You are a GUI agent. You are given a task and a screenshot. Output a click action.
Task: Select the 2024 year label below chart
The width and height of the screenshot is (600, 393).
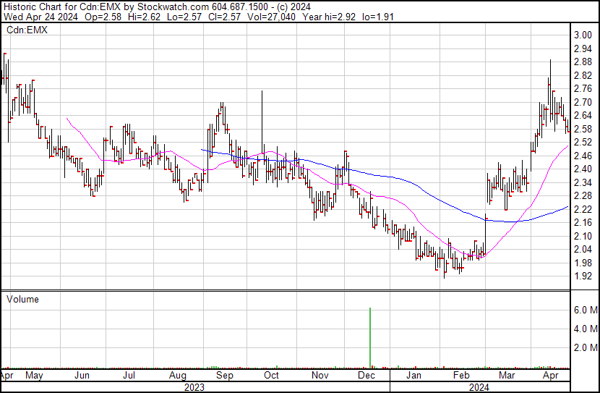[x=479, y=387]
